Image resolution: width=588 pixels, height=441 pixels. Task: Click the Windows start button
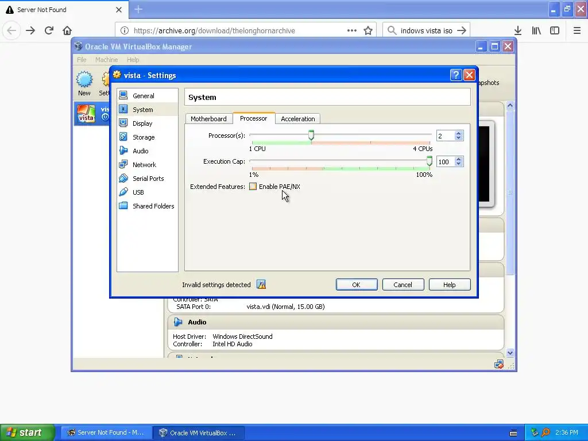tap(27, 432)
